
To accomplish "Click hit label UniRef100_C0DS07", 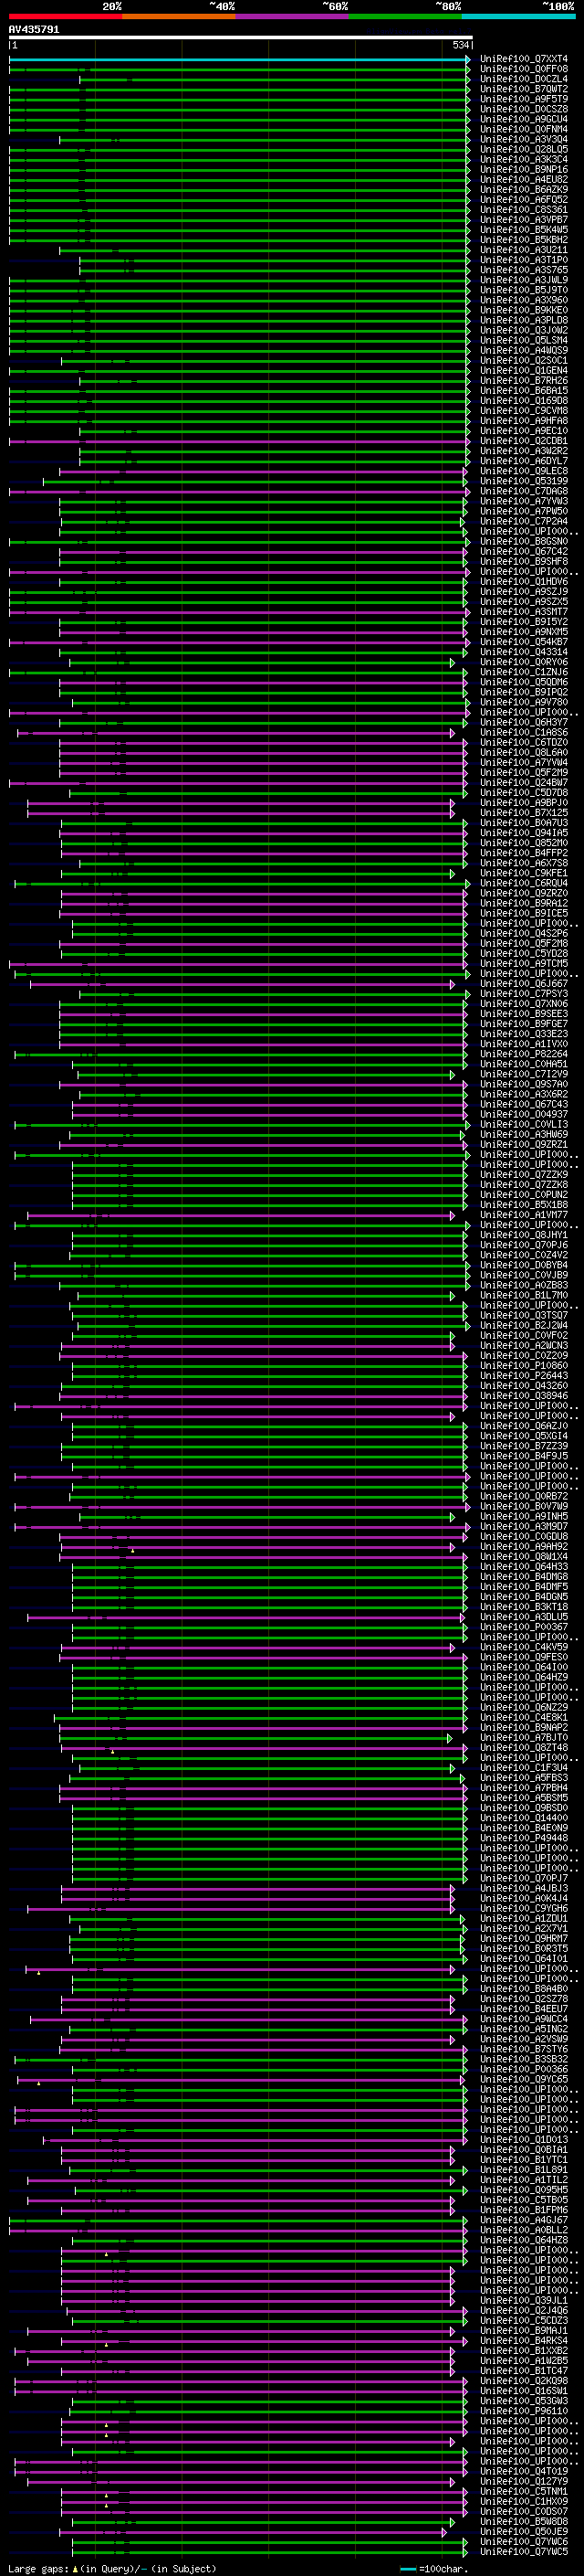I will pos(524,2511).
